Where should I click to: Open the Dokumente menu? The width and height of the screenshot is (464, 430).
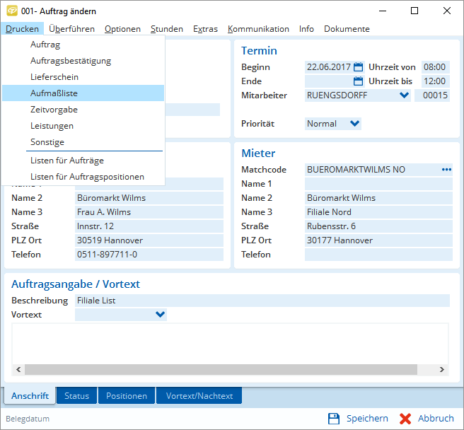click(x=347, y=29)
